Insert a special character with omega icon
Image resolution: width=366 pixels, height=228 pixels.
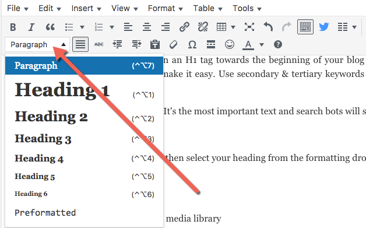192,44
